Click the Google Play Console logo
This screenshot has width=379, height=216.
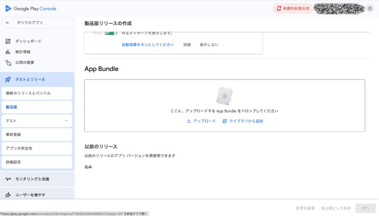click(30, 9)
